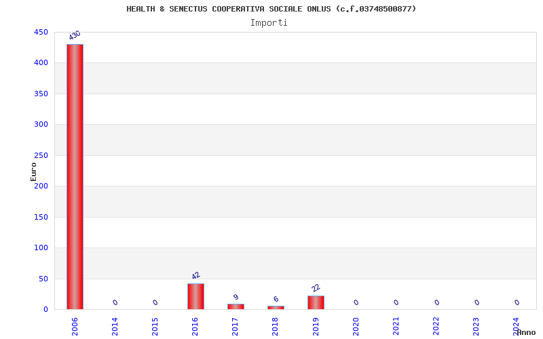Click the 2006 year axis label
The width and height of the screenshot is (543, 339).
click(75, 326)
